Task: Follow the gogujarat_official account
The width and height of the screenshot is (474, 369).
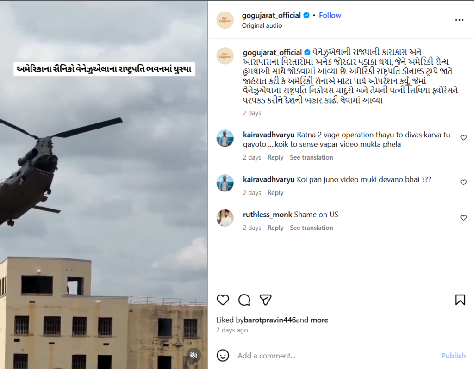Action: point(330,15)
